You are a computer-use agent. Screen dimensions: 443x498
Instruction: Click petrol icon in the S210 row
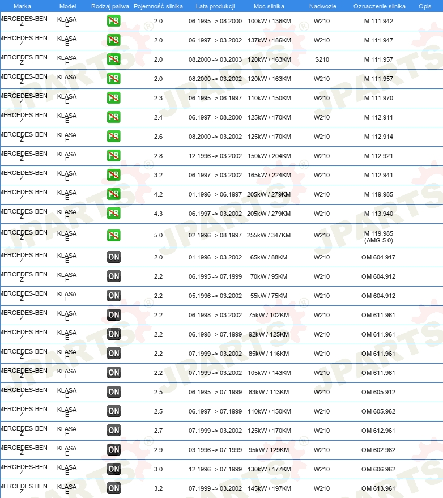click(x=114, y=59)
